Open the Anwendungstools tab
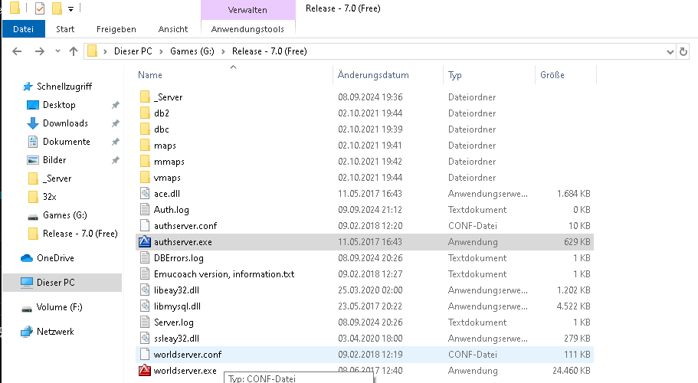This screenshot has width=698, height=383. pyautogui.click(x=247, y=29)
